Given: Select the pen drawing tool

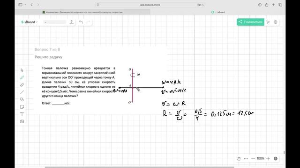Looking at the screenshot, I should click(22, 77).
